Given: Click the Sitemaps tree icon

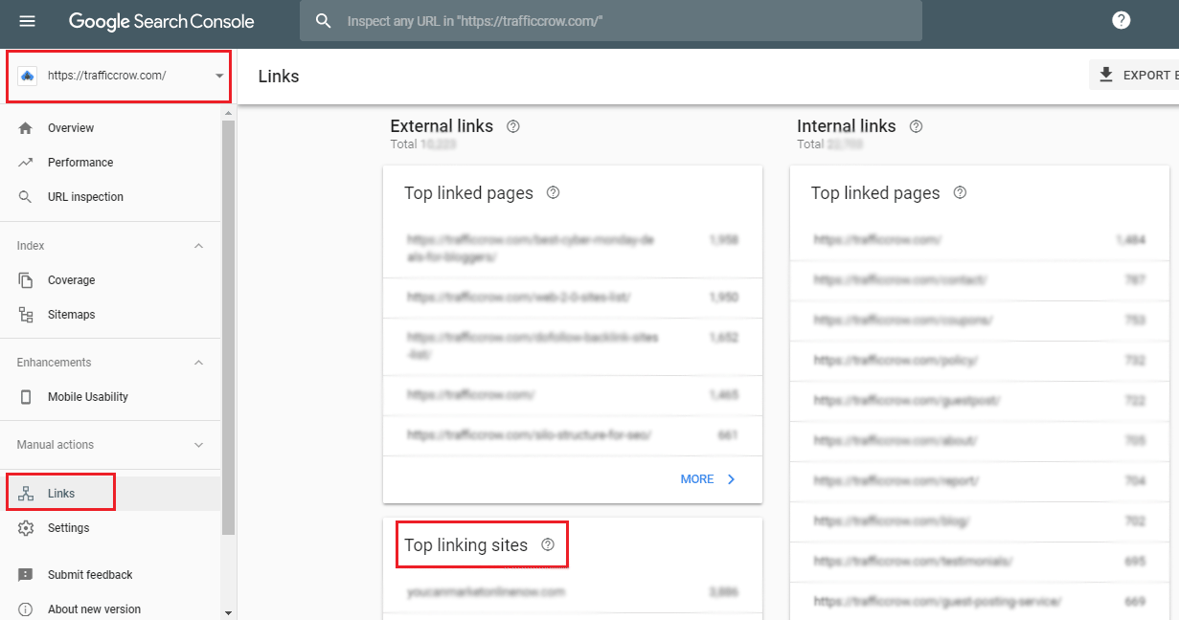Looking at the screenshot, I should (x=26, y=315).
